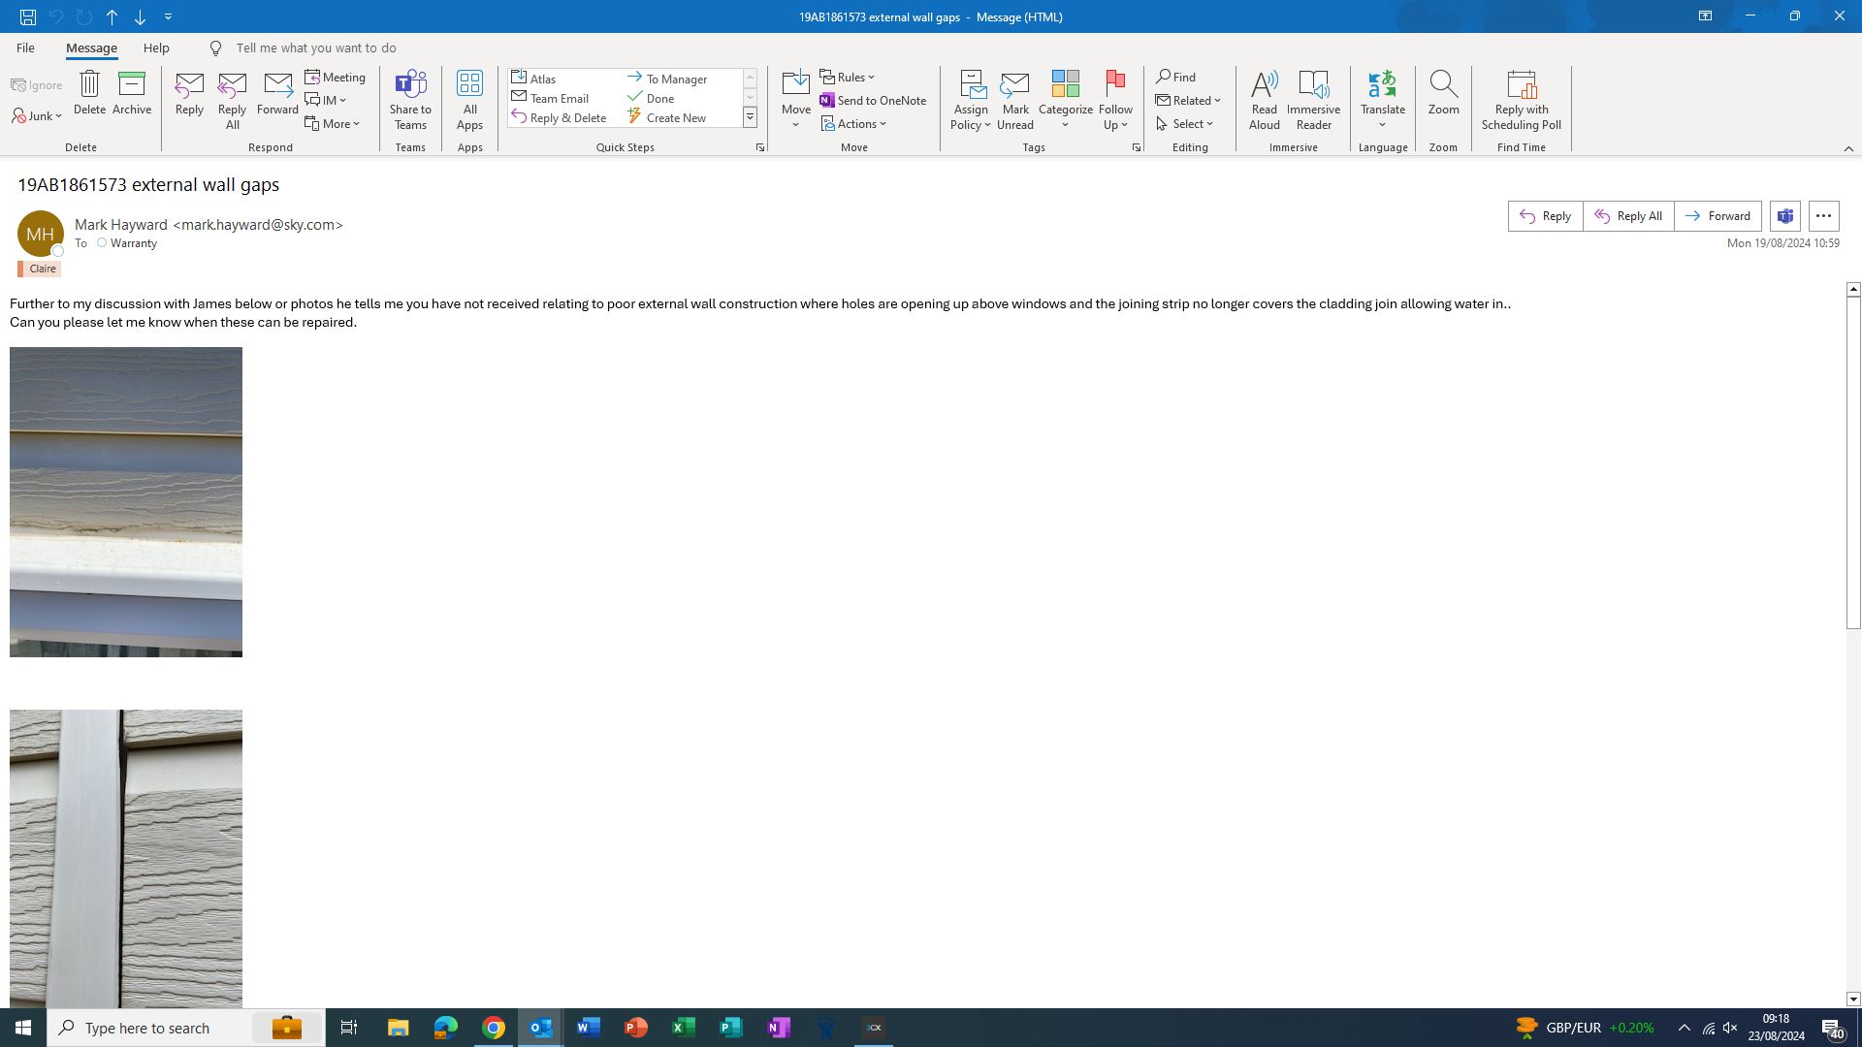This screenshot has width=1862, height=1047.
Task: Toggle the Follow Up flag
Action: coord(1115,85)
